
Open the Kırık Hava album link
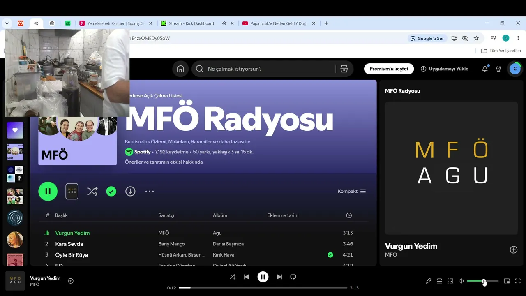(x=224, y=255)
